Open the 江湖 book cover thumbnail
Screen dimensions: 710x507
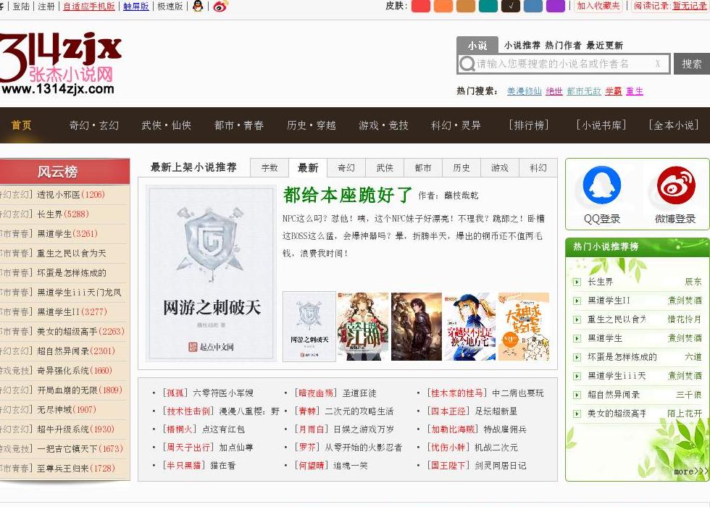[x=363, y=327]
